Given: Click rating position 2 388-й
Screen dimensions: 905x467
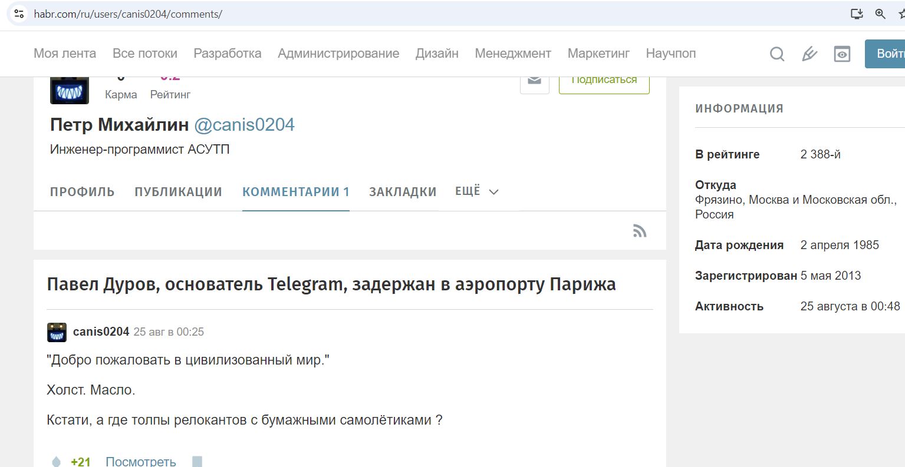Looking at the screenshot, I should (820, 154).
